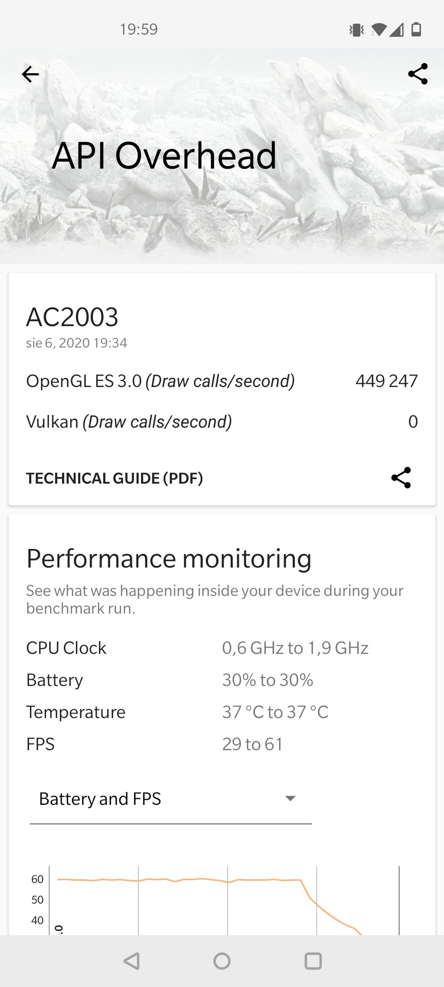Tap the Wi-Fi signal status icon
The height and width of the screenshot is (987, 444).
tap(379, 29)
